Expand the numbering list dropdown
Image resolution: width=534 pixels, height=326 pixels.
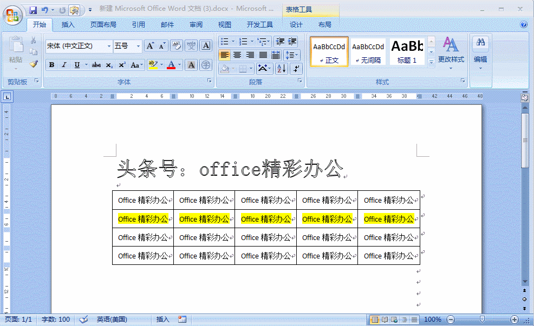252,42
